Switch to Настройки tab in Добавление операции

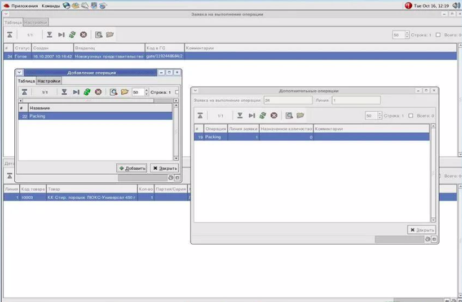click(49, 81)
